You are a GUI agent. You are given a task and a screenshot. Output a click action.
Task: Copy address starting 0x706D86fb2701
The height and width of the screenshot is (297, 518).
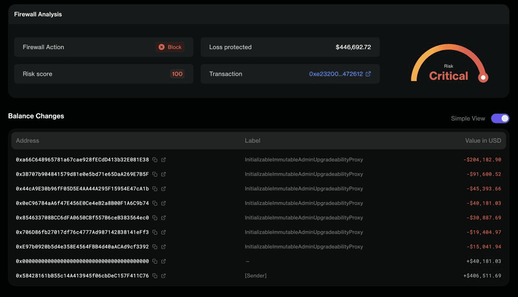(155, 232)
